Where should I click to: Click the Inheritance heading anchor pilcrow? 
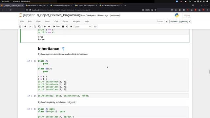(63, 49)
